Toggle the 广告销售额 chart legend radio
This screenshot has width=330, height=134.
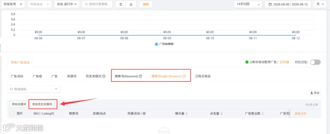[x=156, y=44]
